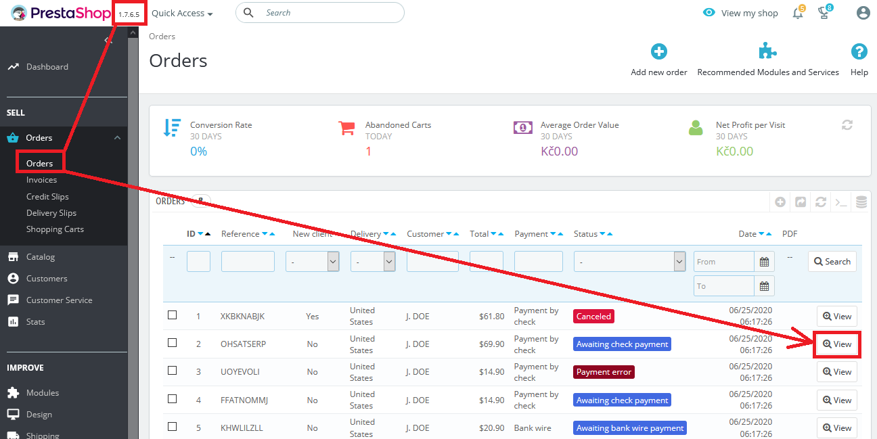This screenshot has height=439, width=877.
Task: Tick the checkbox for order OHSATSERP
Action: [172, 343]
